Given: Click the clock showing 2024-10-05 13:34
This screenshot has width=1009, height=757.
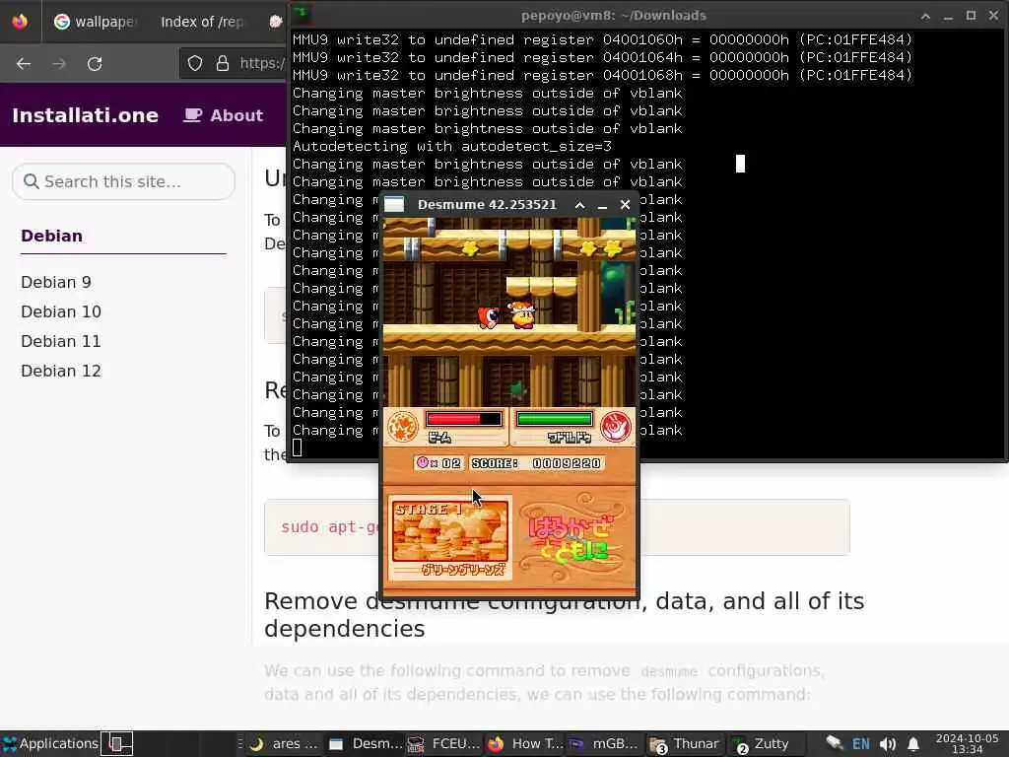Looking at the screenshot, I should (x=967, y=743).
